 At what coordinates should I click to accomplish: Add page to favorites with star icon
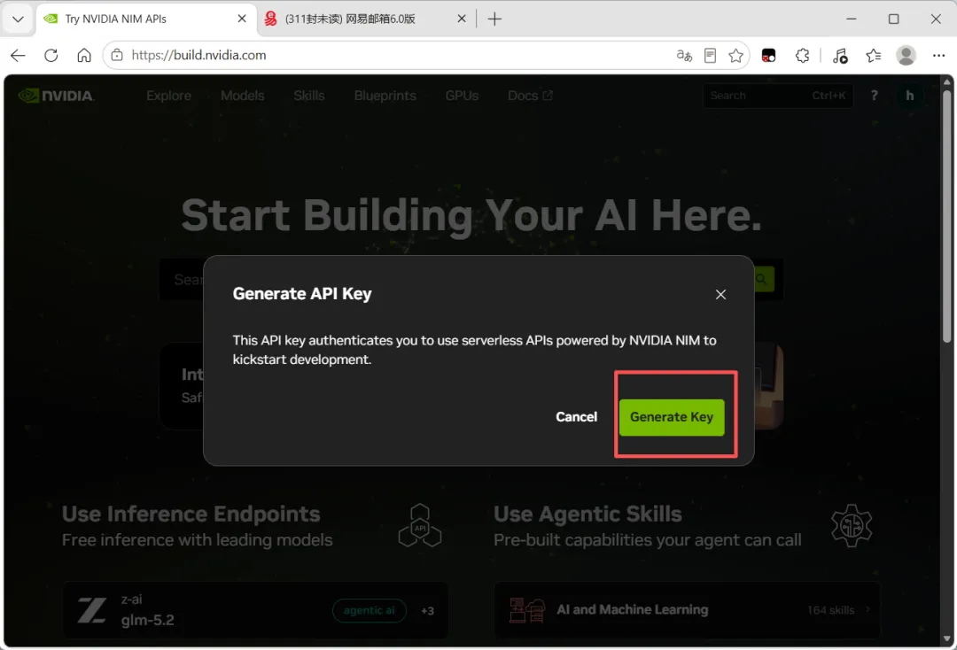click(x=736, y=56)
